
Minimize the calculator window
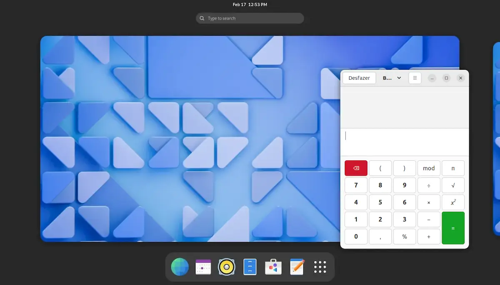[x=432, y=78]
